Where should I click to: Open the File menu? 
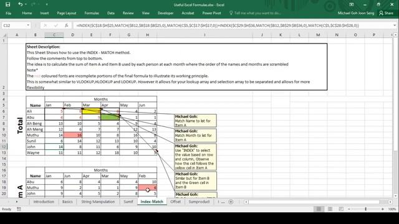click(x=8, y=13)
